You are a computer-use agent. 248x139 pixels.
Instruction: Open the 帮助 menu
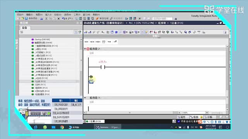pos(96,15)
